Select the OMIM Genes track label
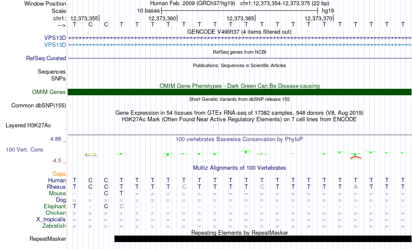Image resolution: width=412 pixels, height=249 pixels. click(x=49, y=92)
